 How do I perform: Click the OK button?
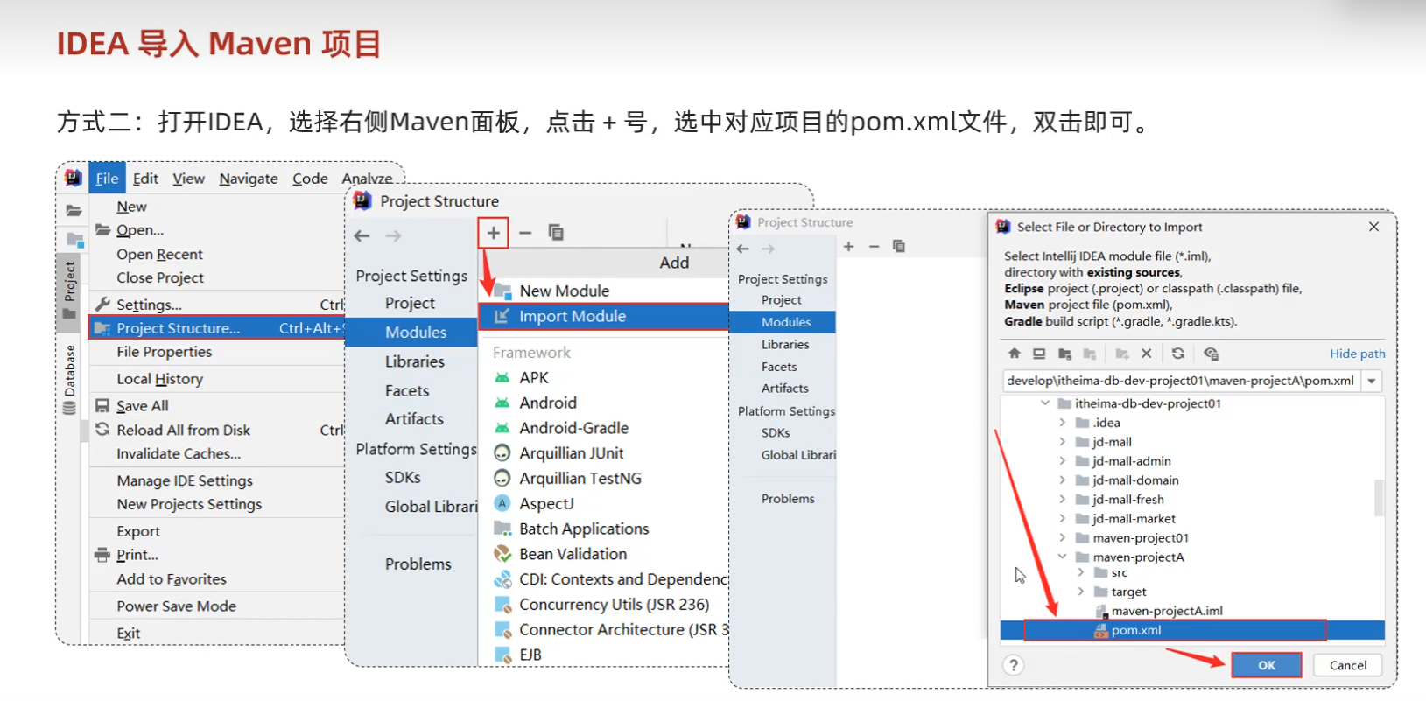pyautogui.click(x=1267, y=665)
